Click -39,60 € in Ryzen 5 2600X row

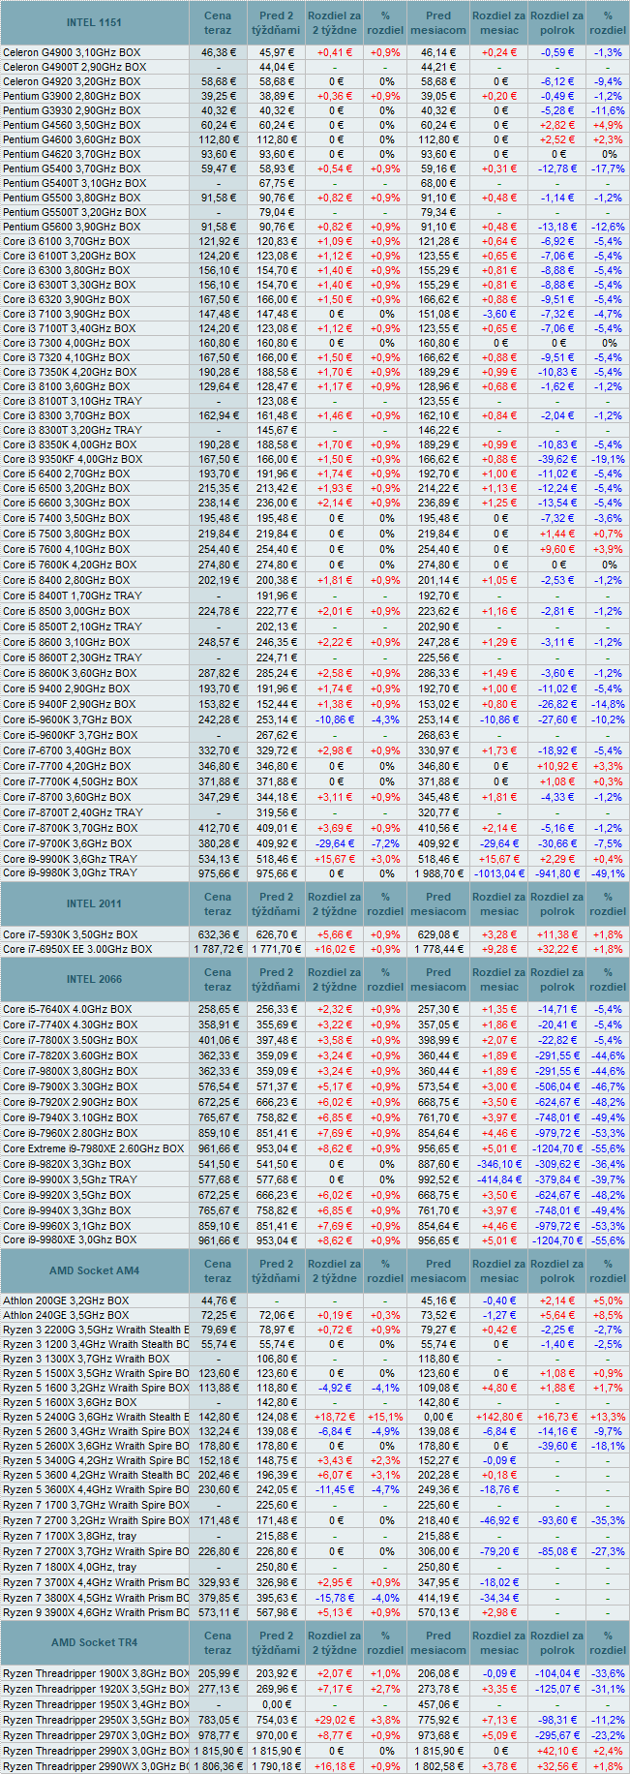pyautogui.click(x=557, y=1446)
